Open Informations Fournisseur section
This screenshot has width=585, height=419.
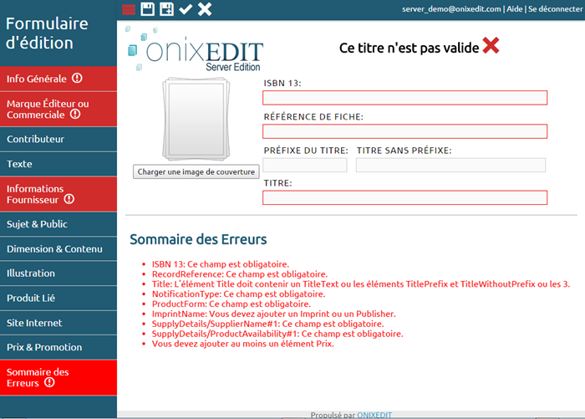click(58, 194)
